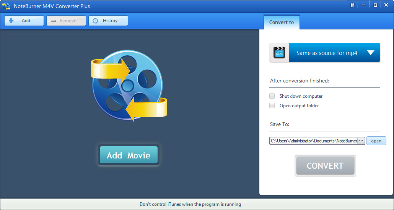Image resolution: width=394 pixels, height=210 pixels.
Task: Enable Open output folder checkbox
Action: [x=272, y=105]
